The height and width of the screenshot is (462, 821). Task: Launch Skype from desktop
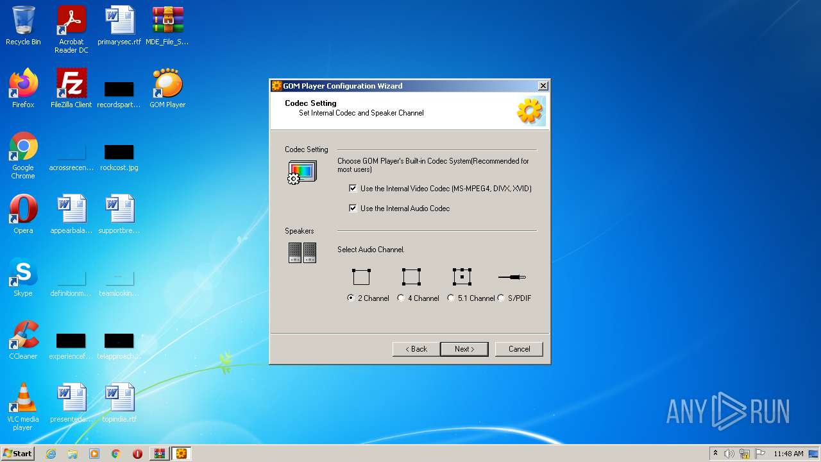23,277
